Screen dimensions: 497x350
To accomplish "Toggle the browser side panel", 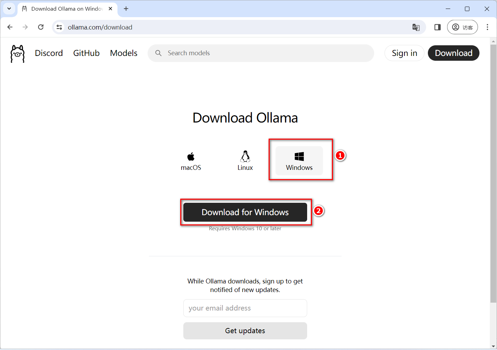I will 437,27.
